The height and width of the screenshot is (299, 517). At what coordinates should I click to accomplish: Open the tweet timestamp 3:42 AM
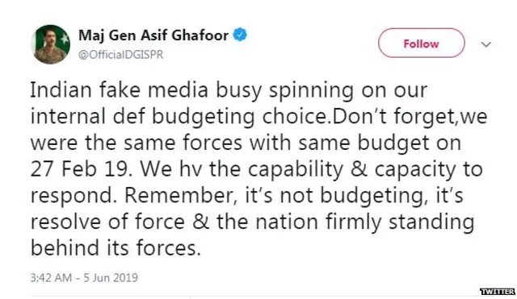(51, 277)
